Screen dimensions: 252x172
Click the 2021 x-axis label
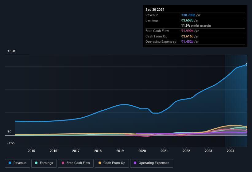tap(164, 151)
